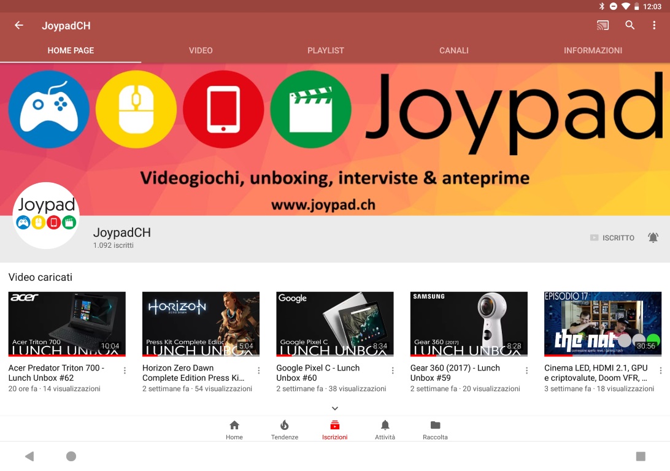Play the Samsung Gear 360 thumbnail

tap(469, 324)
